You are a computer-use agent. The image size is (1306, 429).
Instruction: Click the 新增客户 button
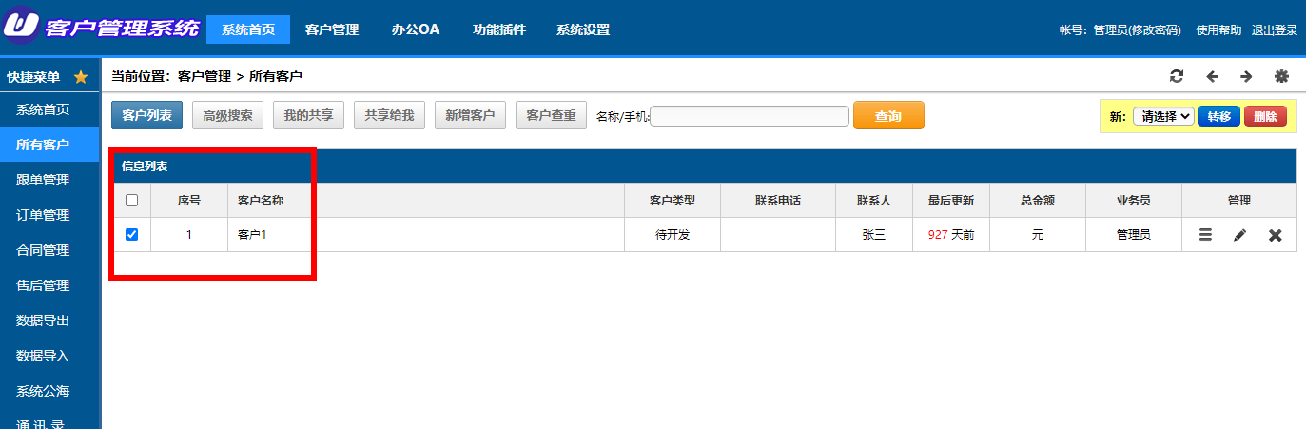pos(470,115)
